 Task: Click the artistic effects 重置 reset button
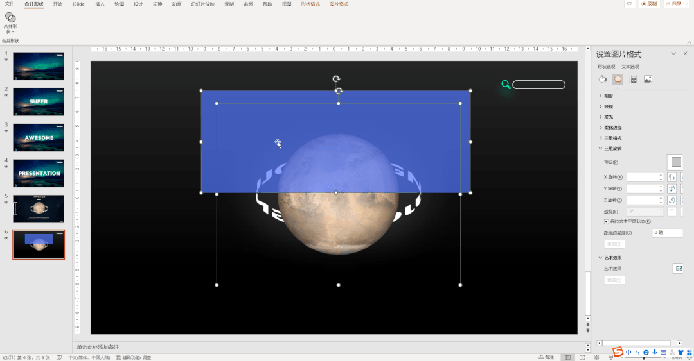click(x=614, y=280)
